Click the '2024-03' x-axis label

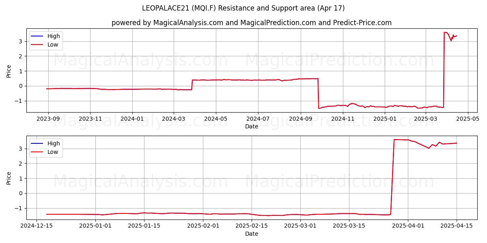(174, 119)
